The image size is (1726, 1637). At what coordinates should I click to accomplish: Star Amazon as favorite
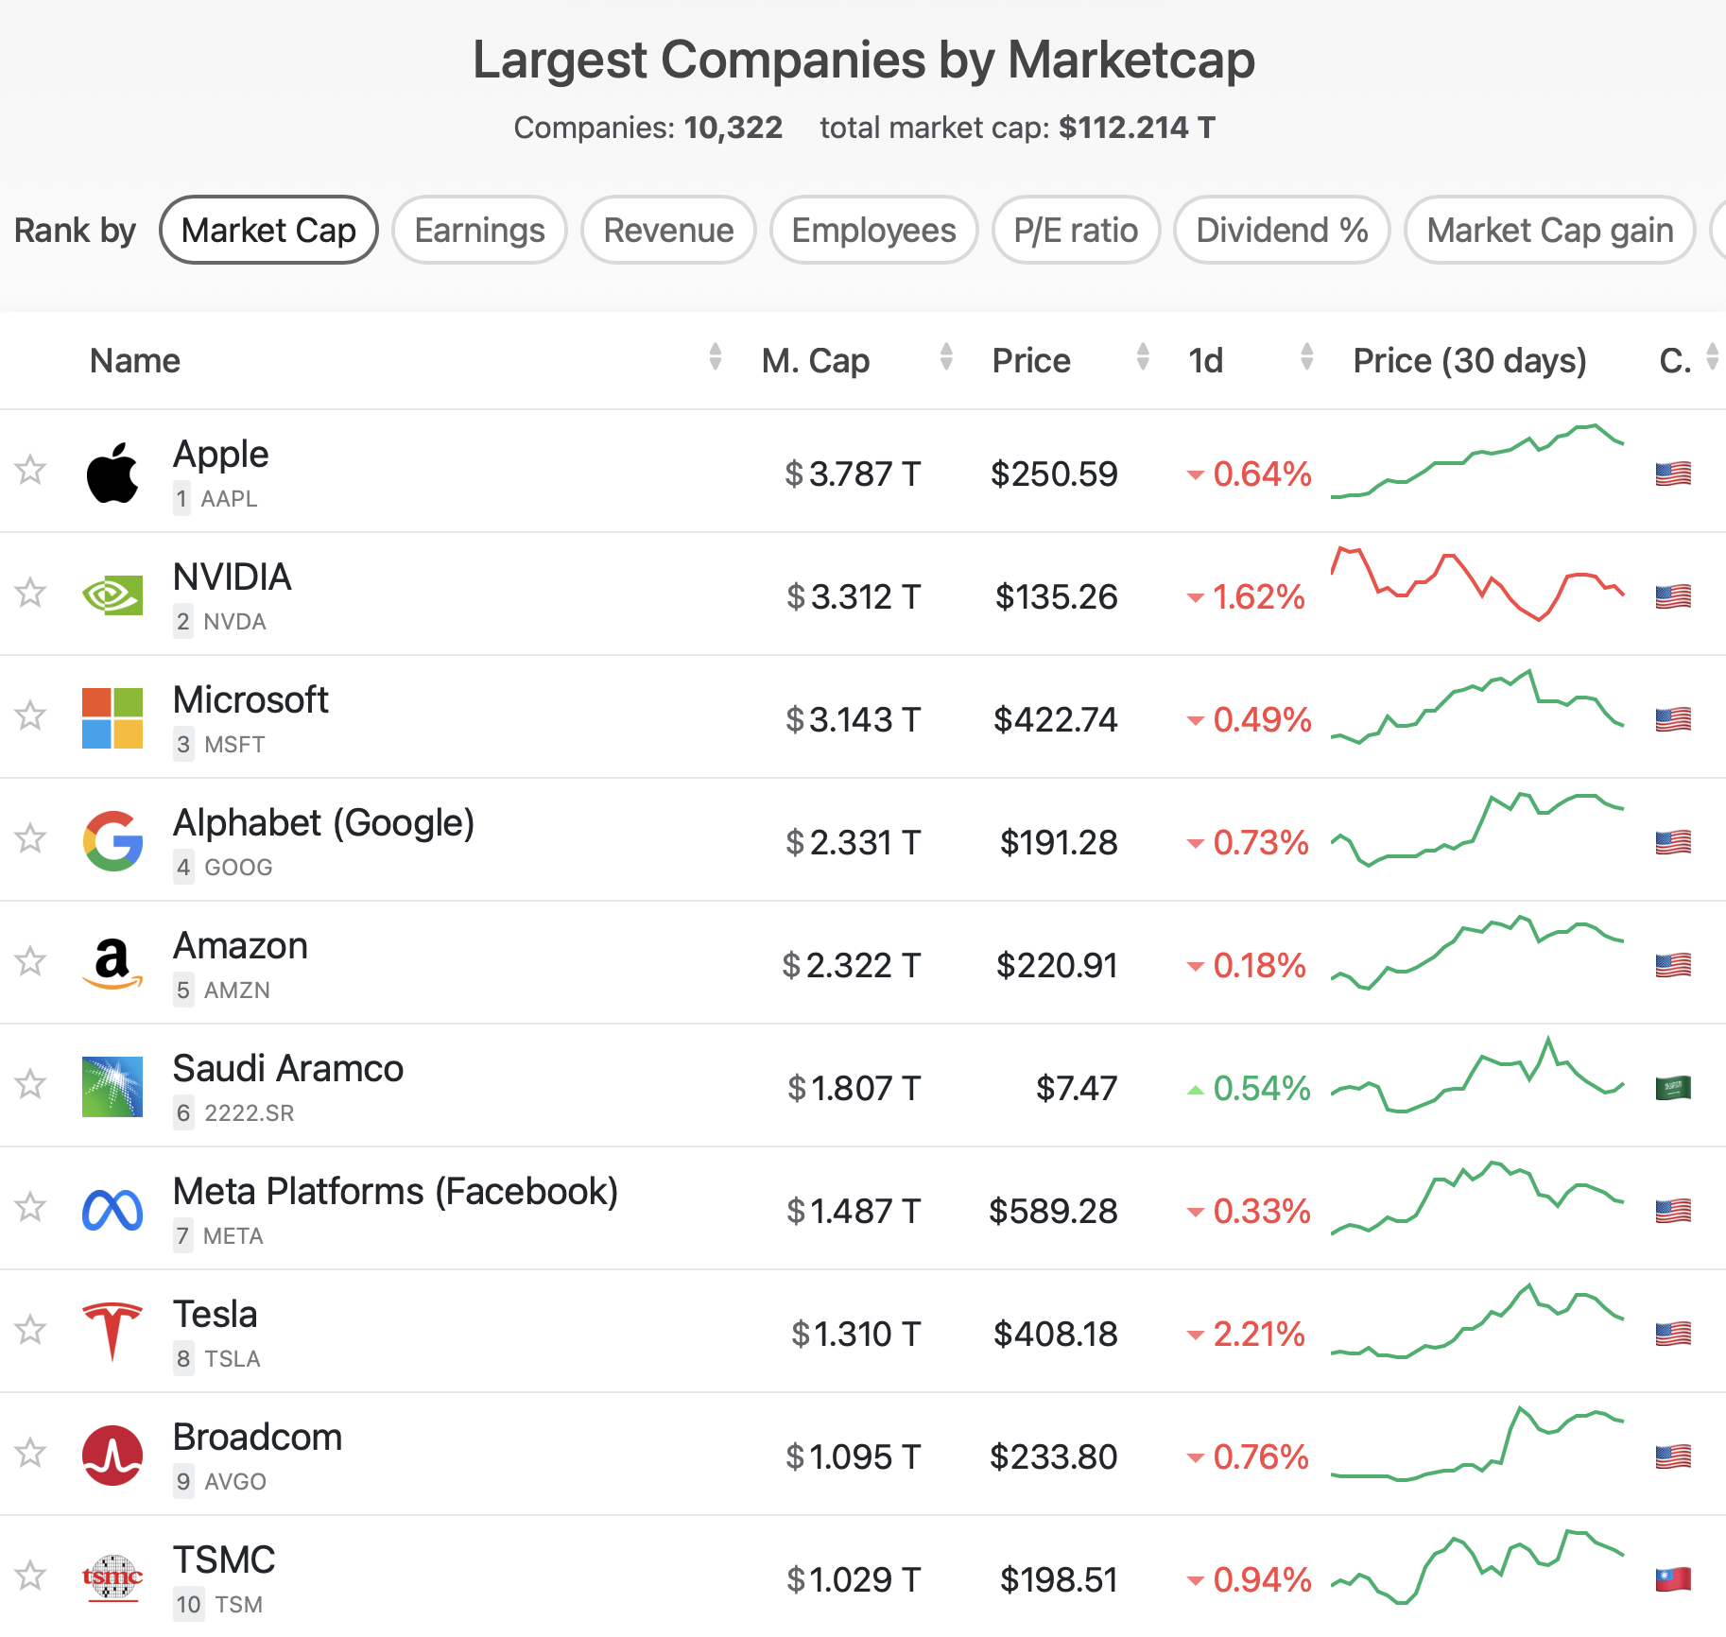coord(31,961)
